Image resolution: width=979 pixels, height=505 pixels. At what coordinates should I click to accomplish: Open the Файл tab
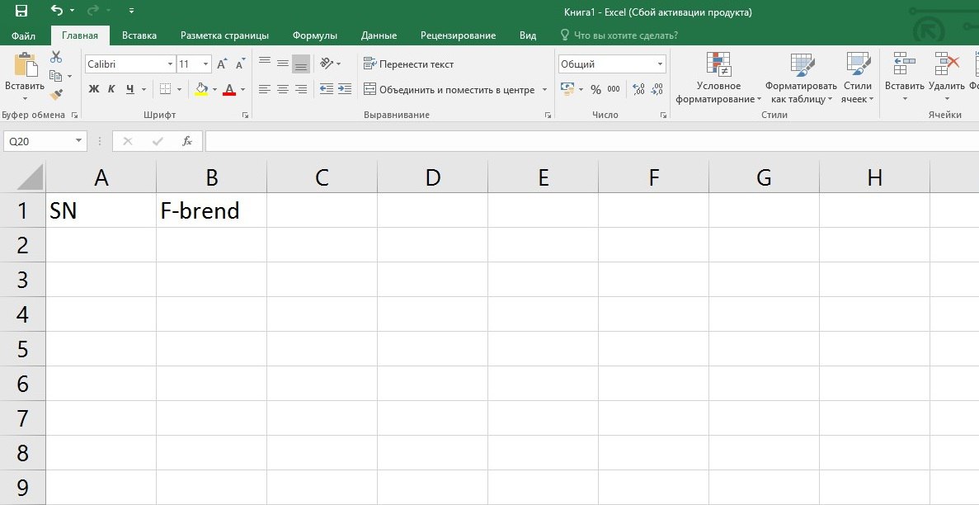[x=23, y=35]
